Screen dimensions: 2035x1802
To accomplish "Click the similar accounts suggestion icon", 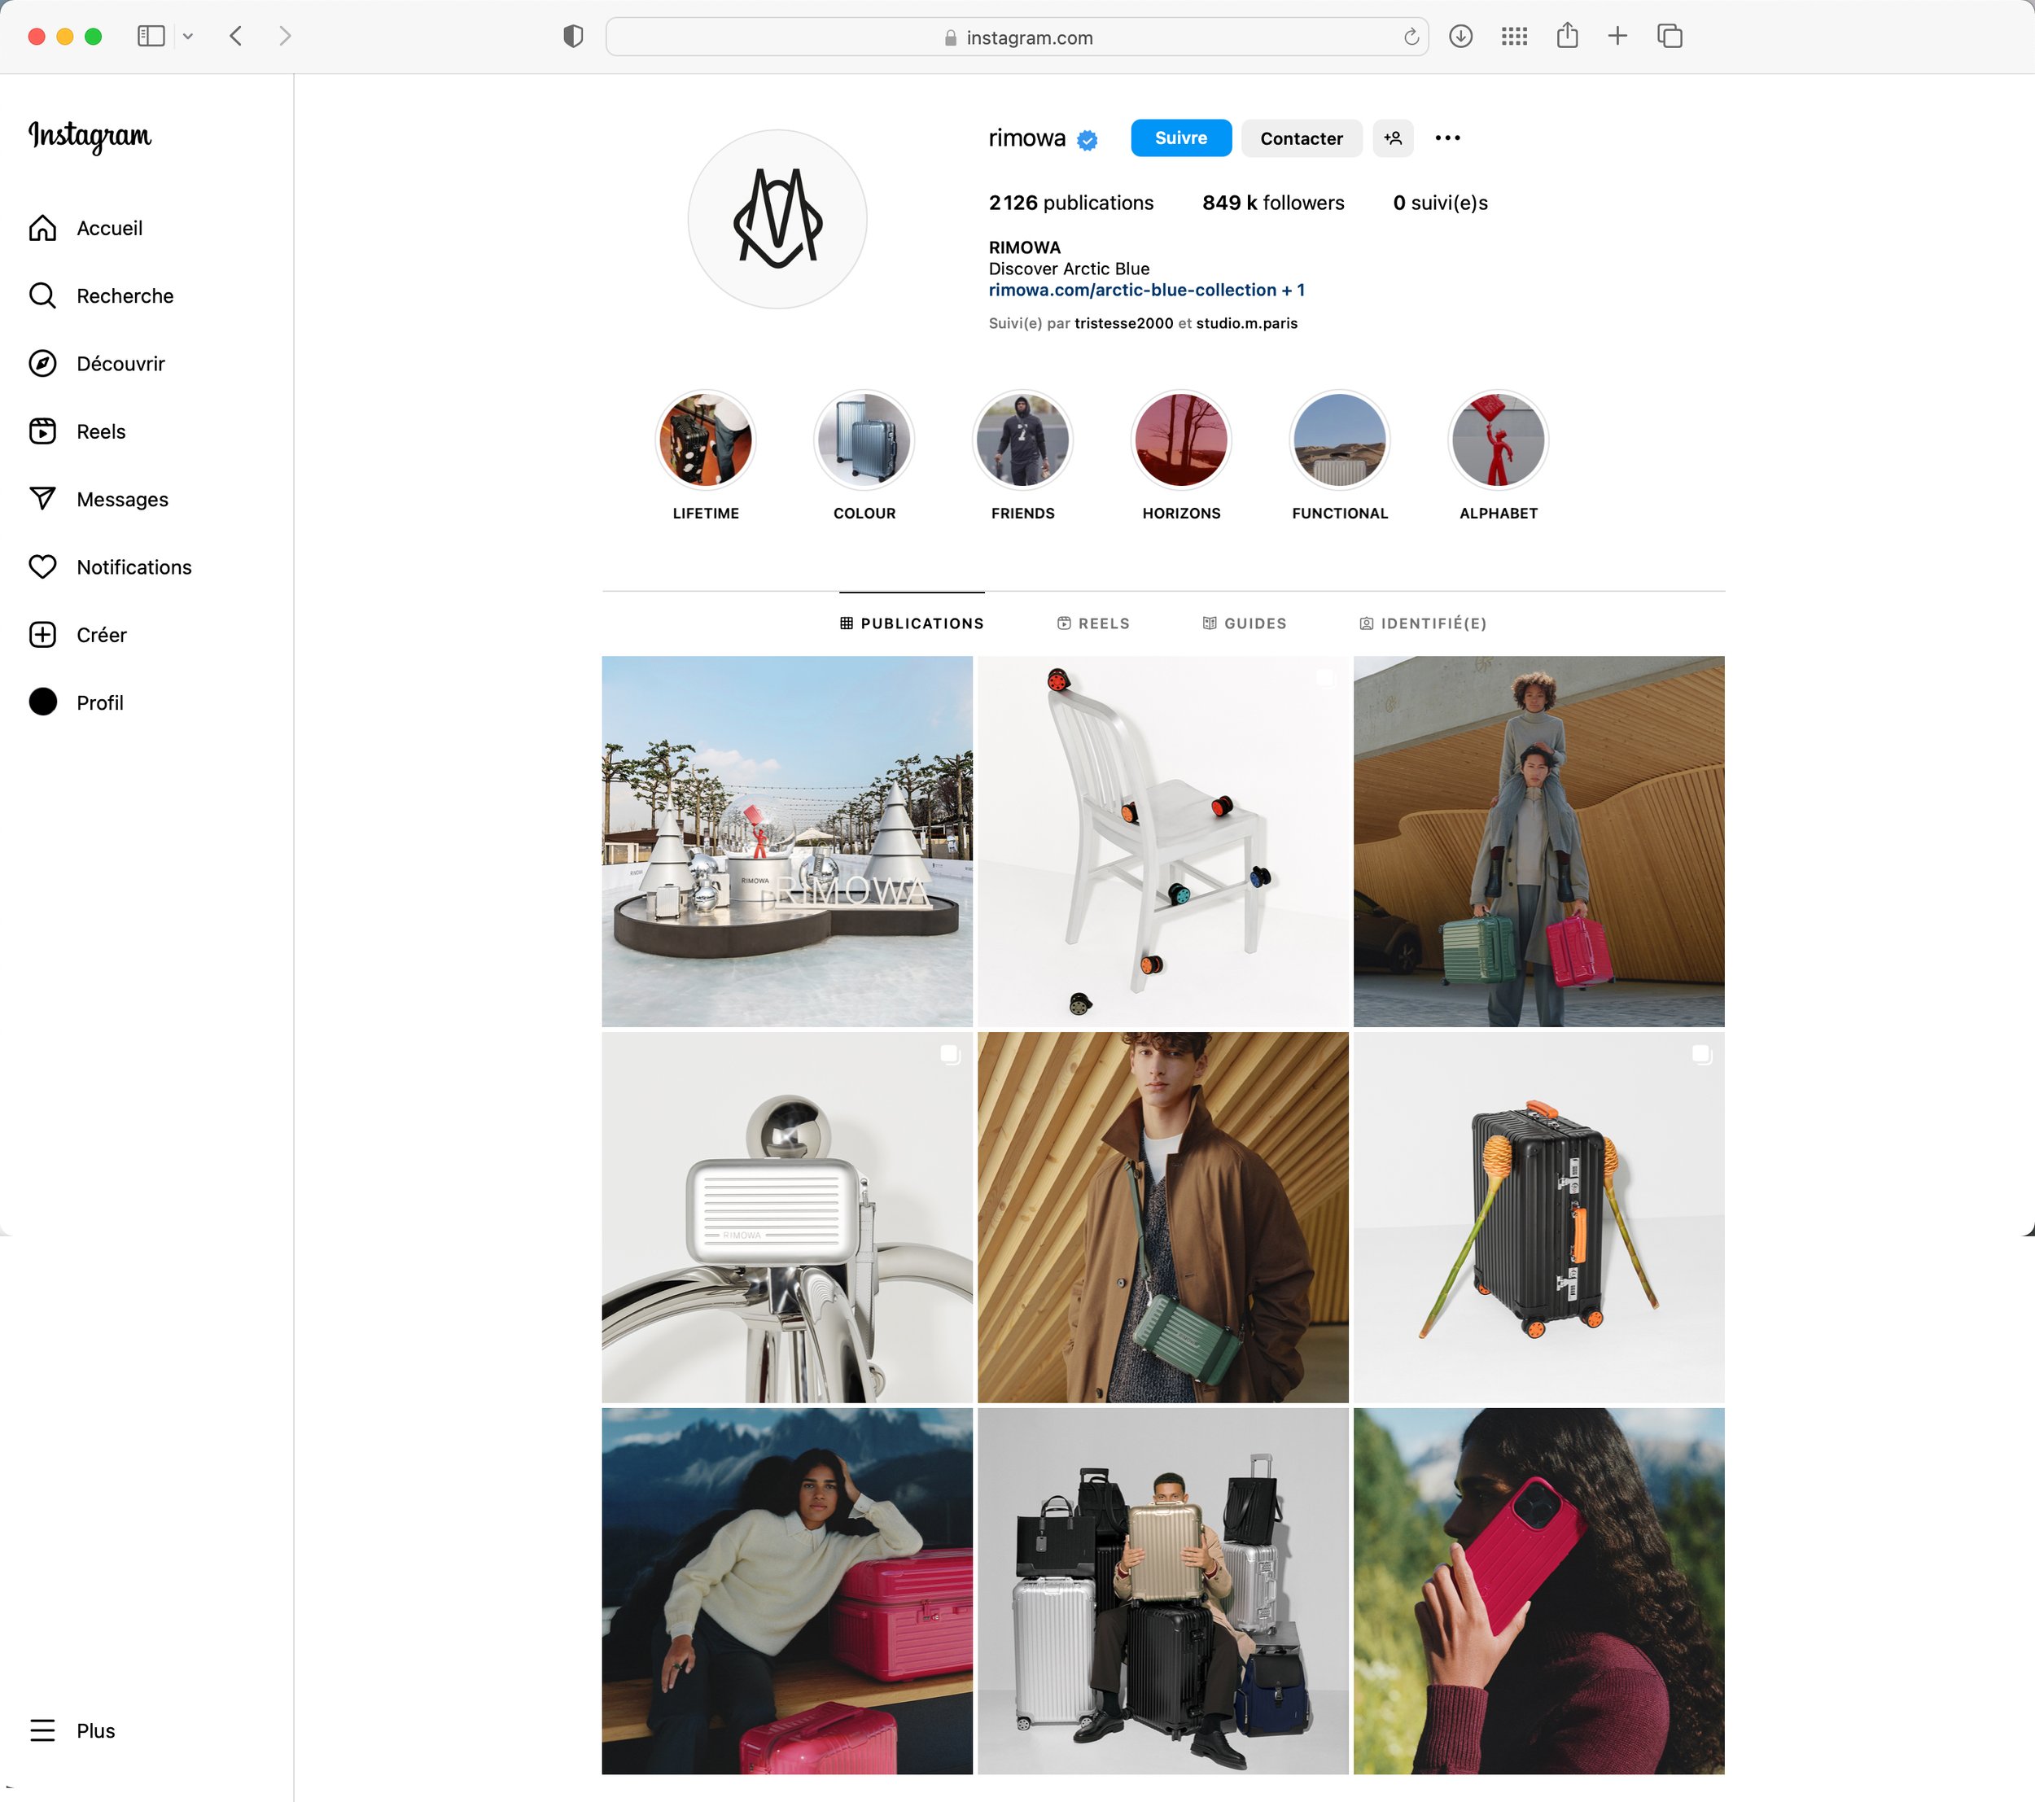I will pyautogui.click(x=1393, y=138).
